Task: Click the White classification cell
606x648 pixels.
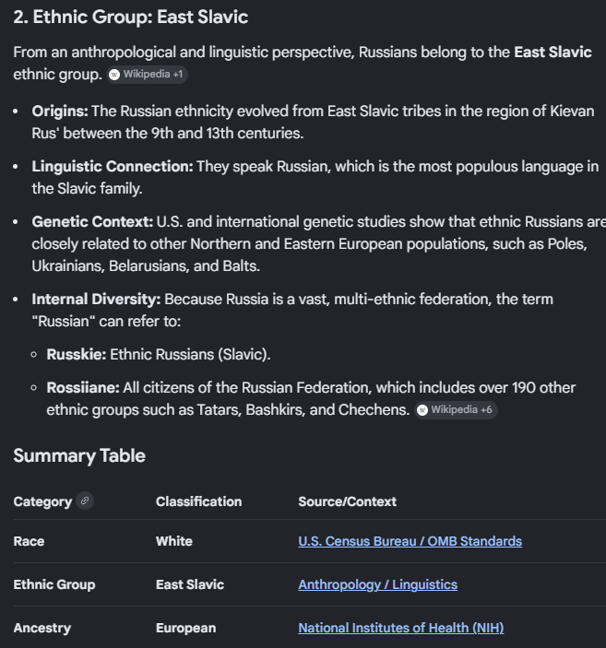Action: tap(174, 541)
